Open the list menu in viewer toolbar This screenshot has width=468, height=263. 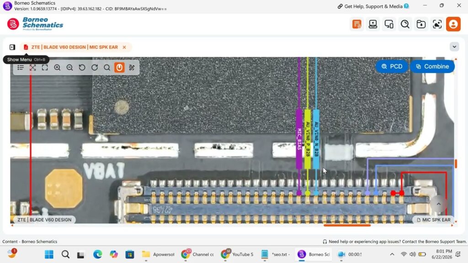coord(21,68)
